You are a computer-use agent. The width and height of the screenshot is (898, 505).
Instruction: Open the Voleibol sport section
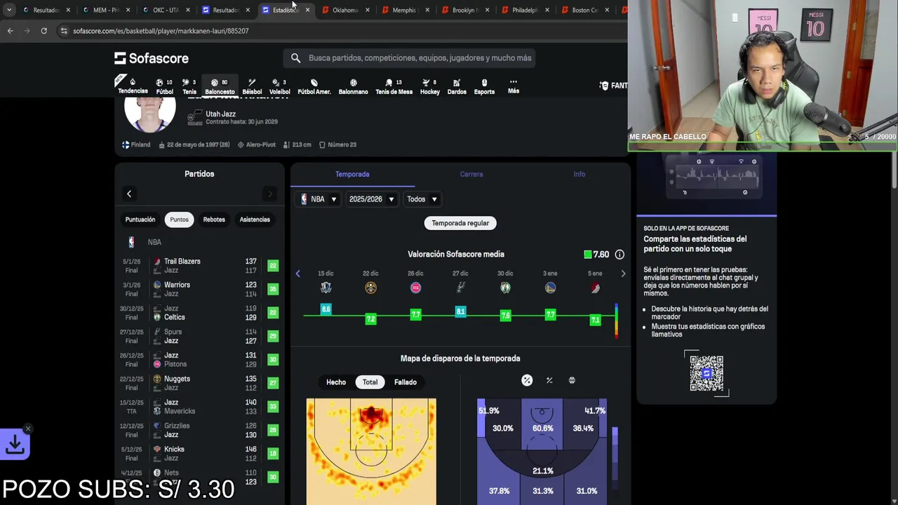pyautogui.click(x=280, y=86)
